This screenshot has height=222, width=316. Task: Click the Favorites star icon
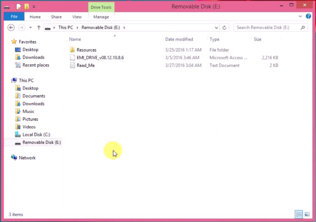pyautogui.click(x=14, y=42)
